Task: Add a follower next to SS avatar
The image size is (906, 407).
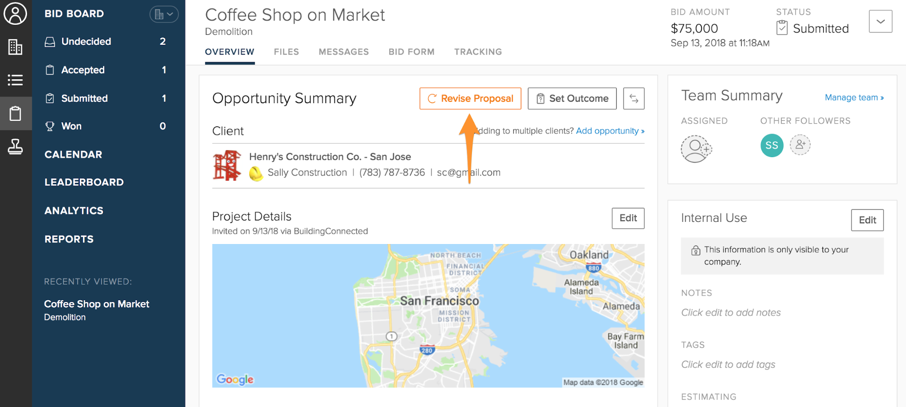Action: coord(800,145)
